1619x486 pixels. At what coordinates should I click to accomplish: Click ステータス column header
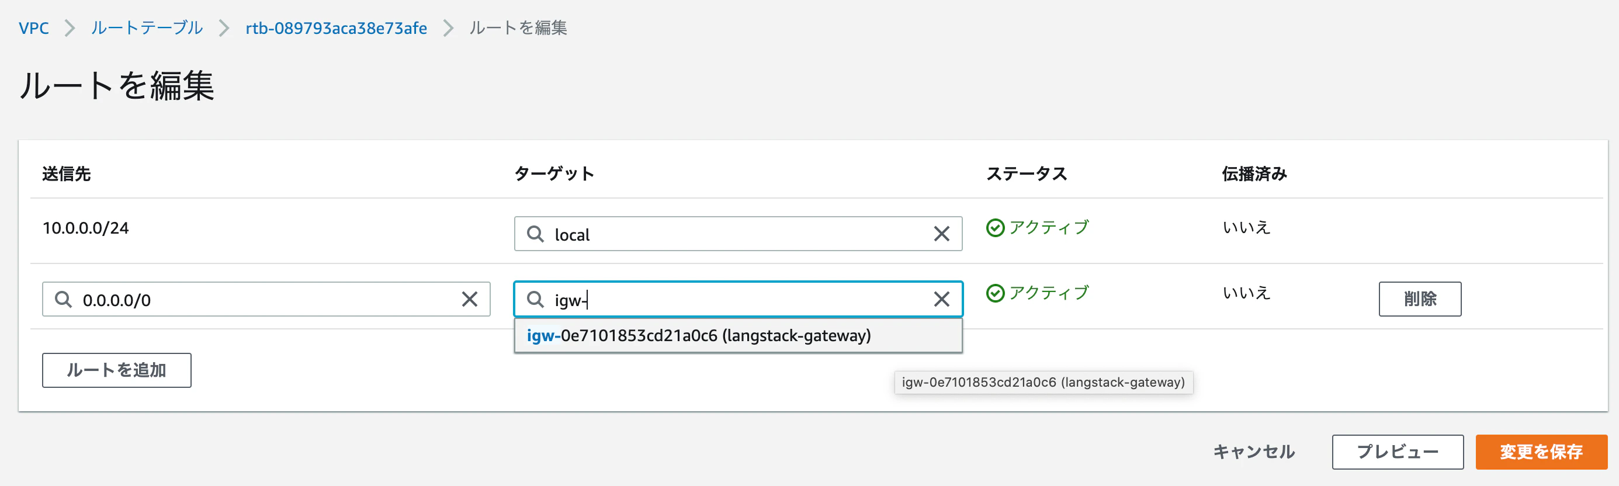coord(1027,174)
